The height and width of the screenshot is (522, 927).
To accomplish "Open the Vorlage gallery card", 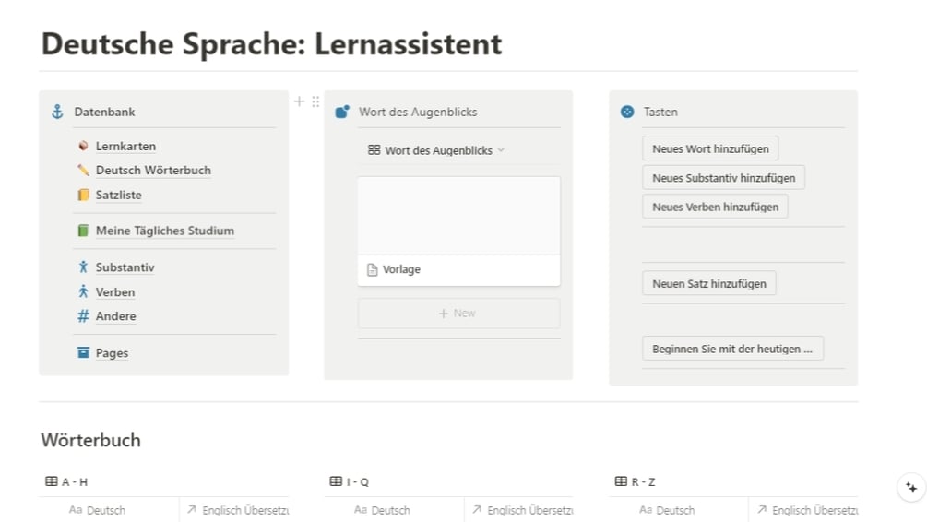I will (458, 231).
